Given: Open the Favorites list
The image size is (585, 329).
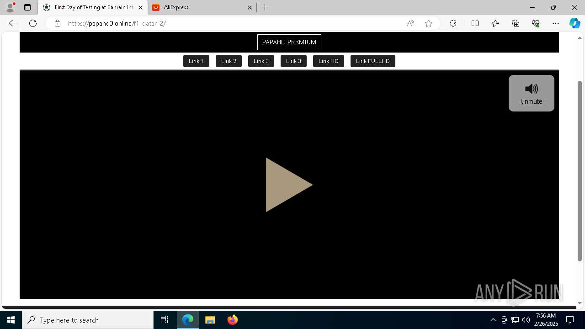Looking at the screenshot, I should coord(495,23).
